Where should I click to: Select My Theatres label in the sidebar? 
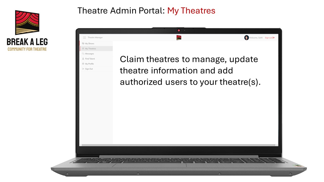tap(91, 49)
